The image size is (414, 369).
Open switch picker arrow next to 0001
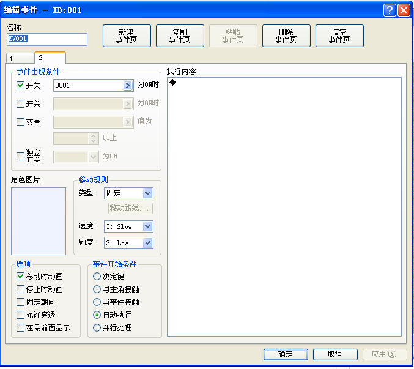[128, 85]
